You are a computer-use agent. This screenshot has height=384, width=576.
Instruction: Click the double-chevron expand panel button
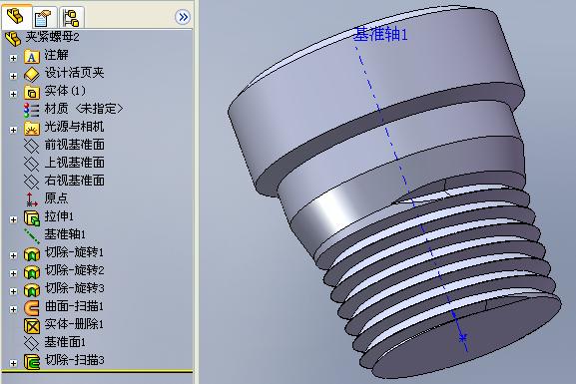pos(183,17)
